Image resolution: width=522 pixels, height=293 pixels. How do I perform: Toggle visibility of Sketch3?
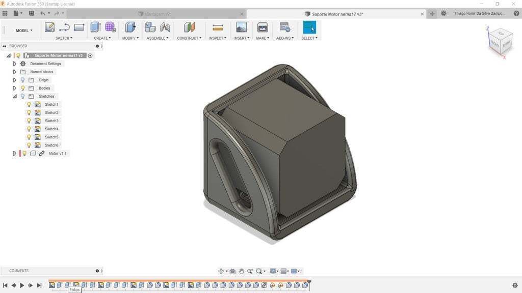click(29, 121)
